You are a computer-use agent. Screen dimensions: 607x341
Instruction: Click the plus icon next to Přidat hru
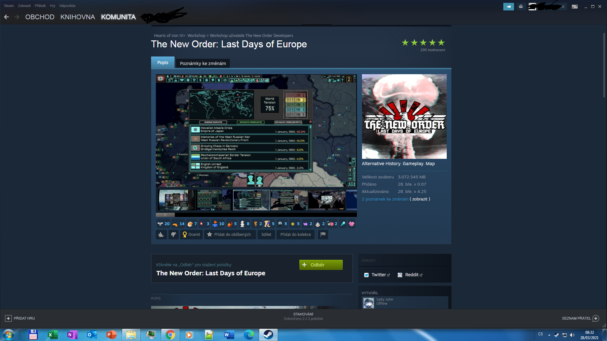[x=9, y=318]
